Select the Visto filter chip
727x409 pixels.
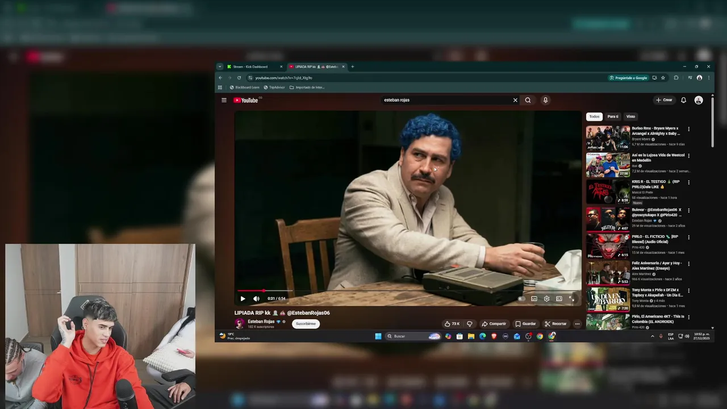[x=630, y=116]
